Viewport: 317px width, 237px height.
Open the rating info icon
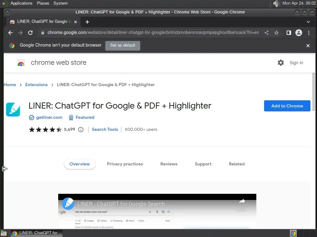pos(81,130)
